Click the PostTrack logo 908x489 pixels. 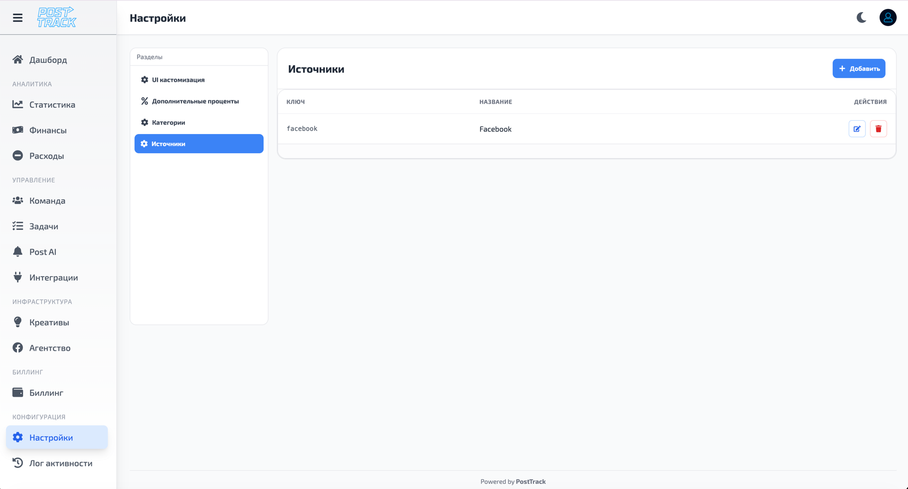click(x=57, y=18)
